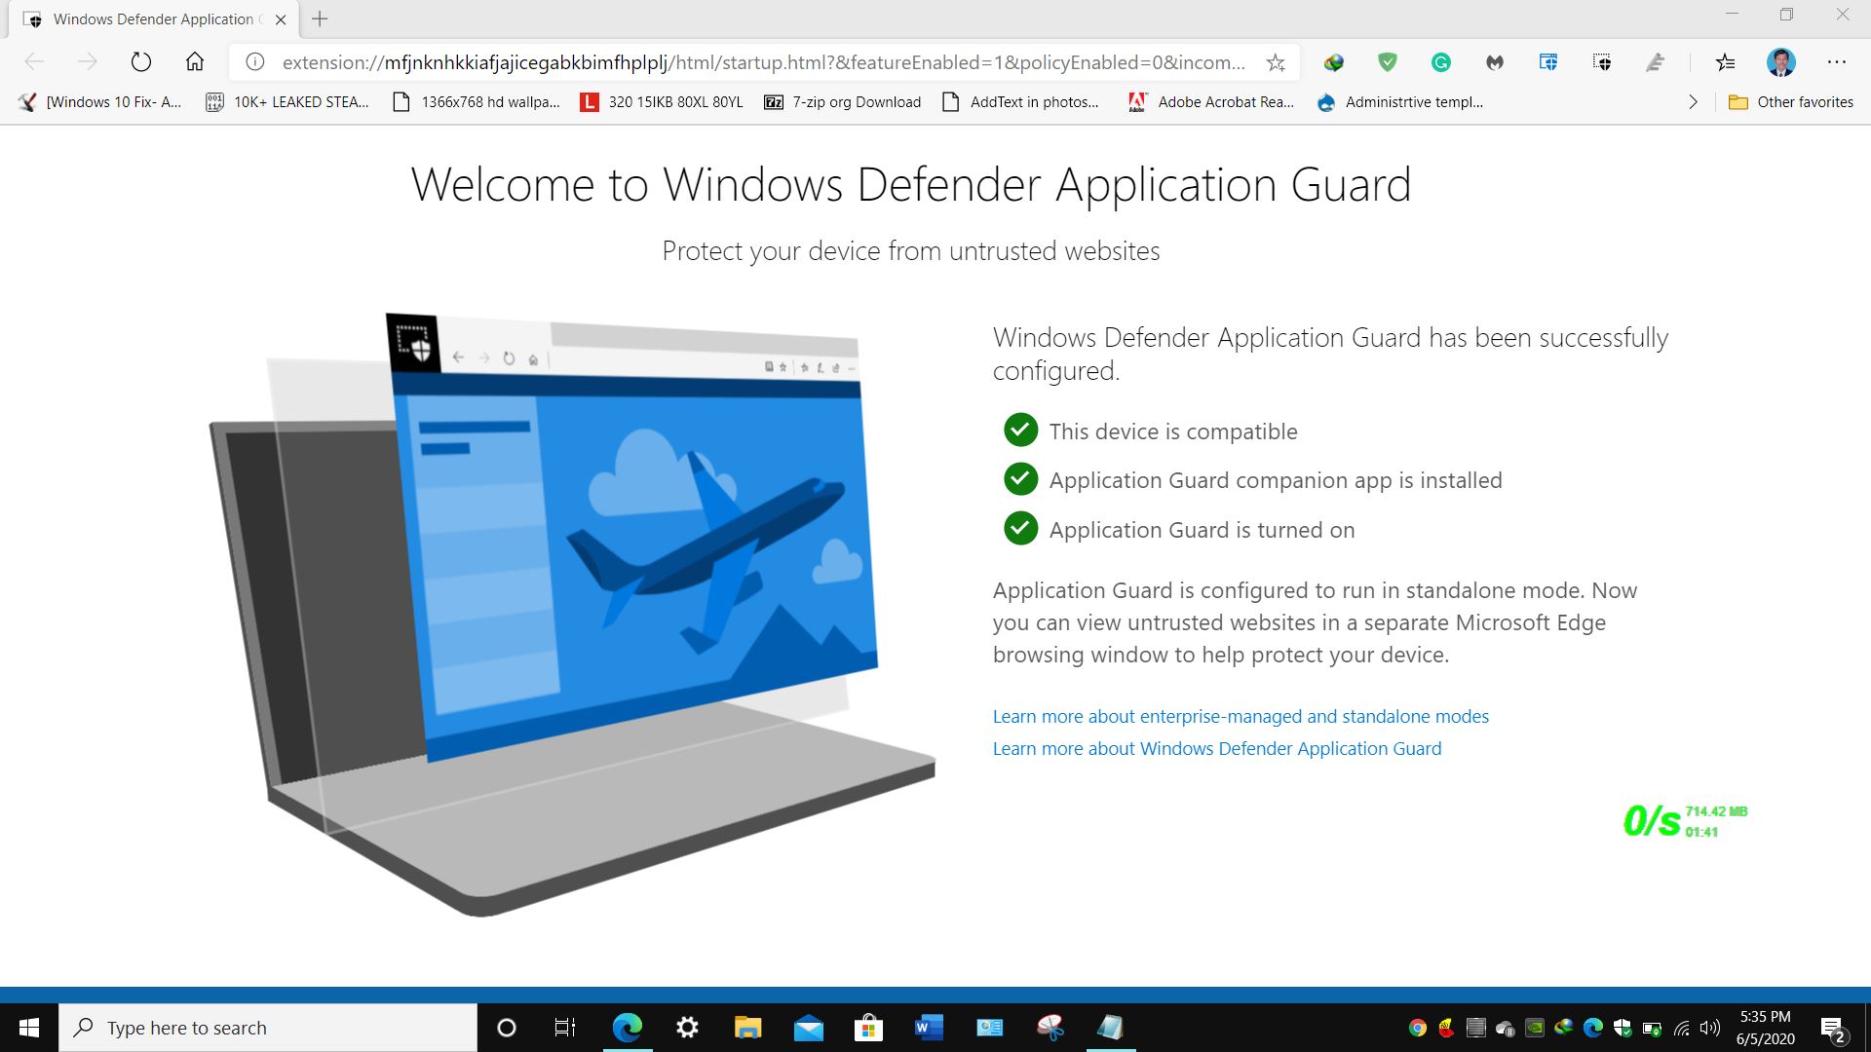Viewport: 1871px width, 1052px height.
Task: Open Task View in taskbar
Action: click(565, 1028)
